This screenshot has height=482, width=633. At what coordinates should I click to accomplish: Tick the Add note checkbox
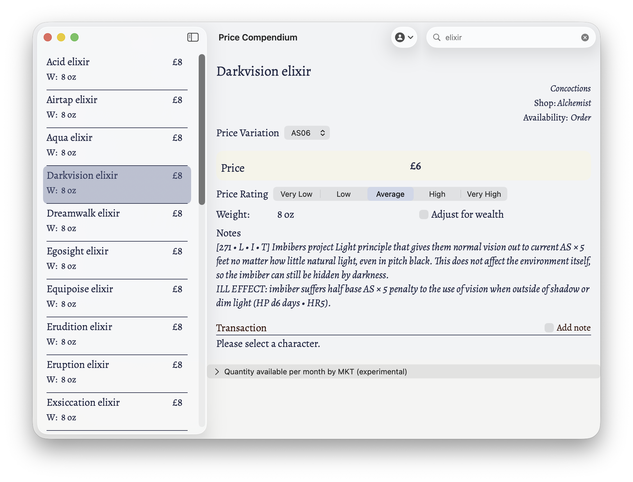click(549, 328)
